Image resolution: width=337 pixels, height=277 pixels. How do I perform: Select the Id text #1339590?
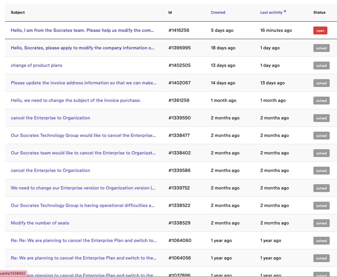pos(179,118)
